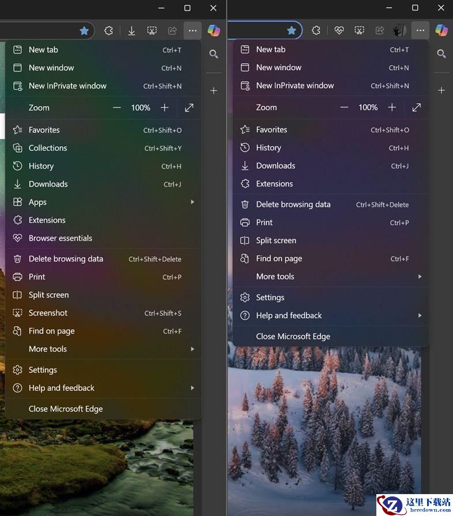Open Settings in left menu
Image resolution: width=453 pixels, height=516 pixels.
[103, 370]
